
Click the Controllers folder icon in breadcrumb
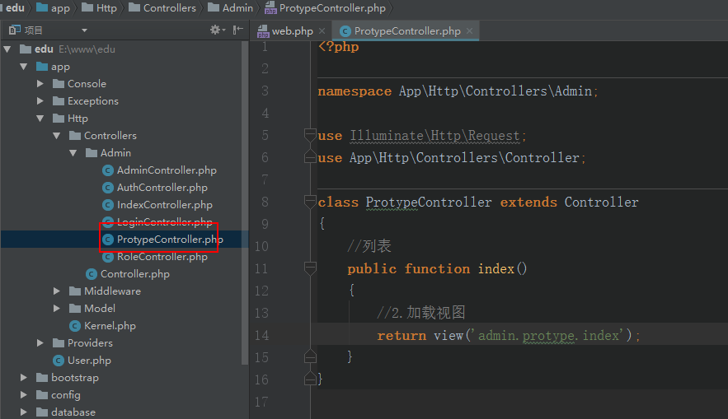133,8
